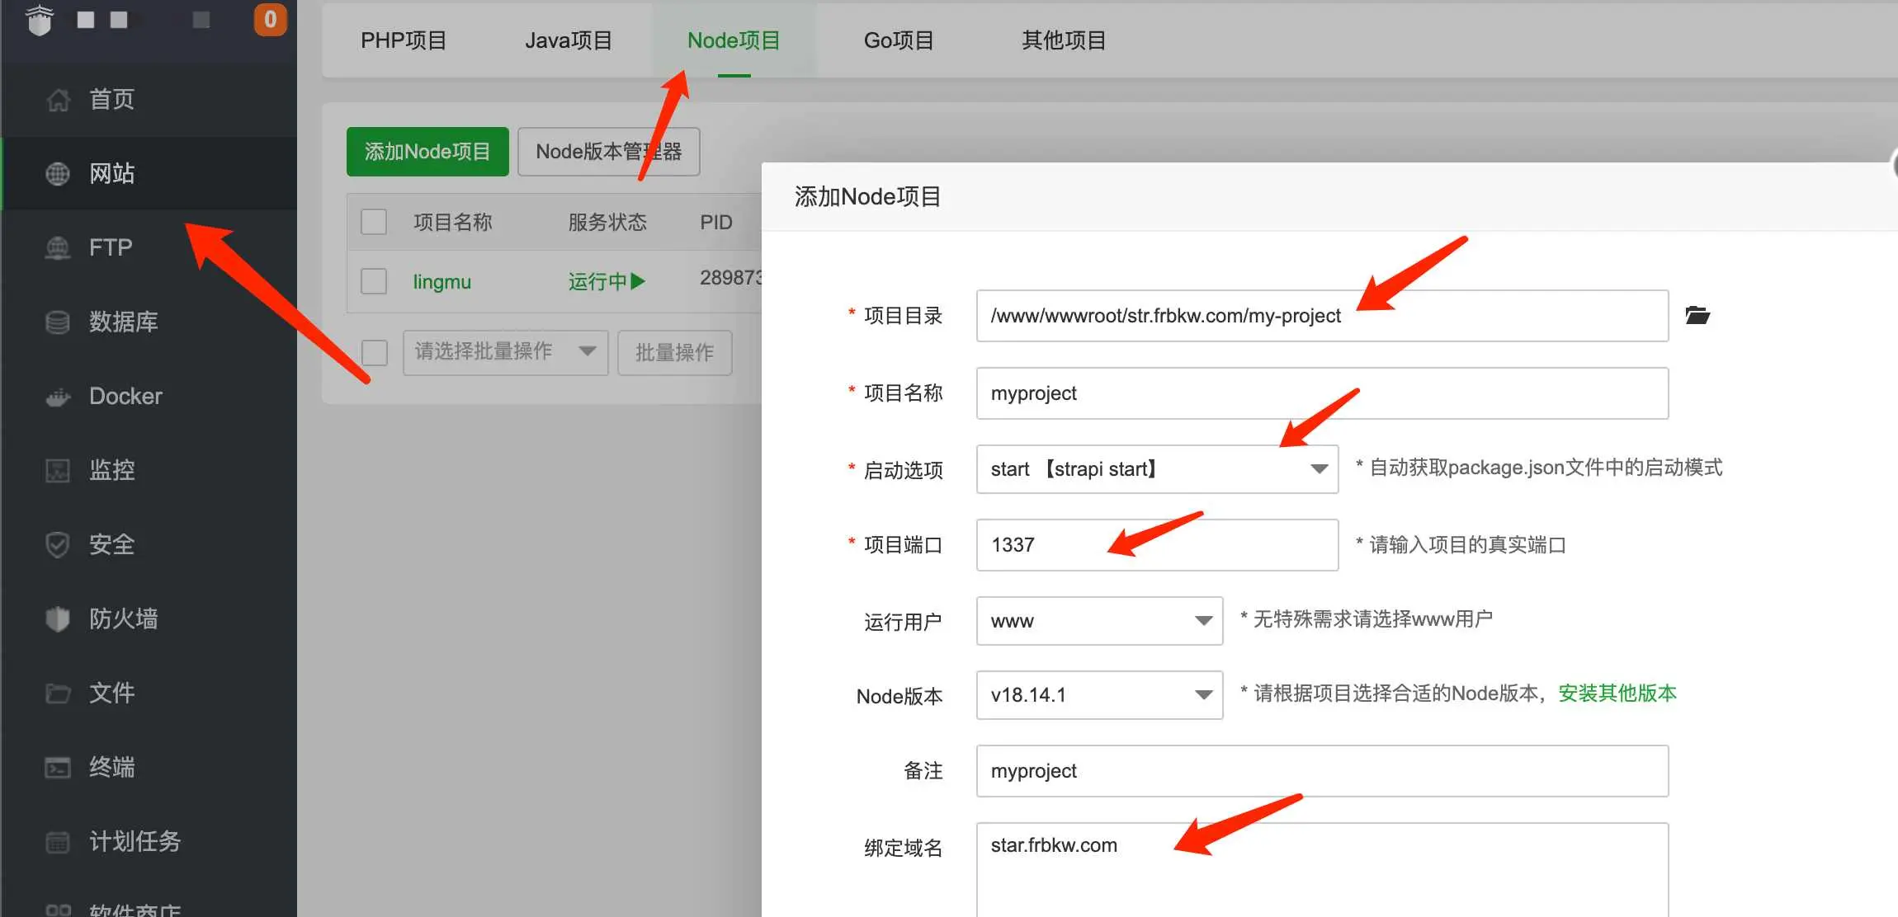Check the lingmu project row checkbox
This screenshot has height=917, width=1898.
pyautogui.click(x=374, y=281)
